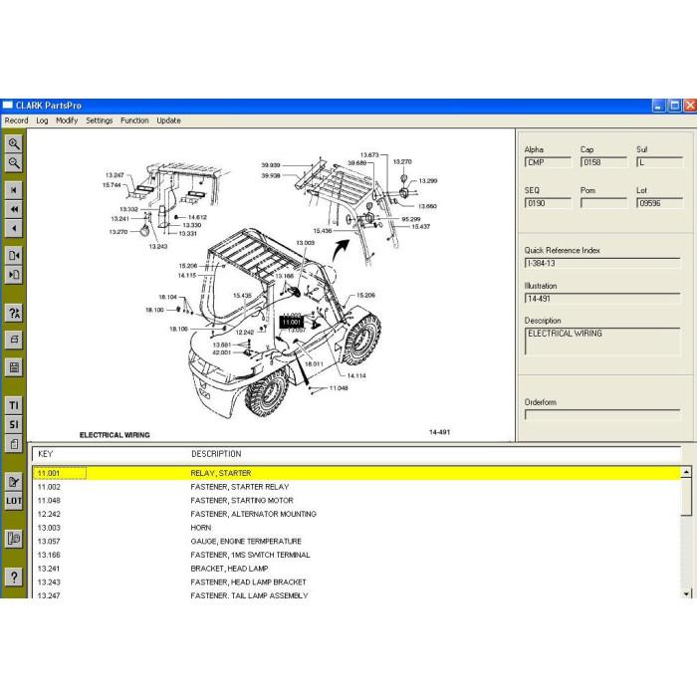This screenshot has height=697, width=697.
Task: Click the Lot field containing 09596
Action: click(659, 203)
